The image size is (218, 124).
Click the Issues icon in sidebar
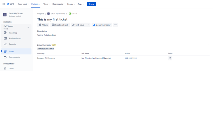[x=5, y=51]
